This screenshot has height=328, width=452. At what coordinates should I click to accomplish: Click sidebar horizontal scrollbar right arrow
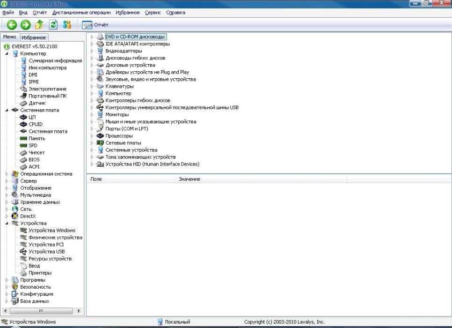click(79, 311)
